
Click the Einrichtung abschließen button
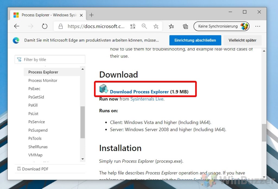point(195,40)
